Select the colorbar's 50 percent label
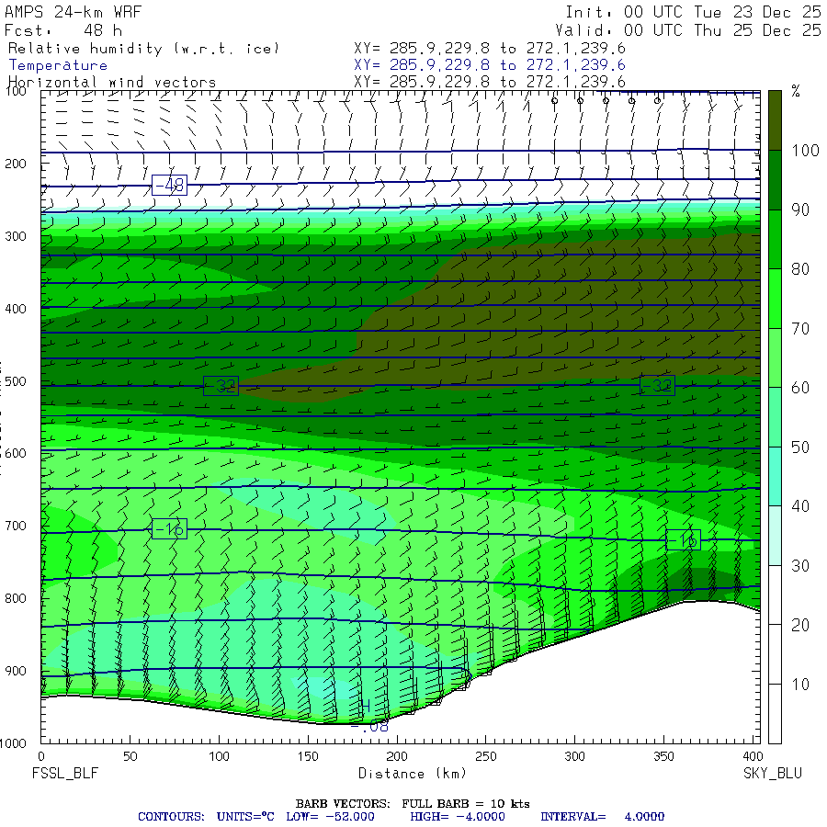 coord(800,447)
